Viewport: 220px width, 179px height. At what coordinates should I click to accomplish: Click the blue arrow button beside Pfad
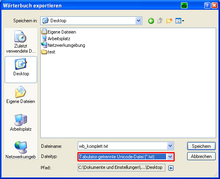(171, 168)
